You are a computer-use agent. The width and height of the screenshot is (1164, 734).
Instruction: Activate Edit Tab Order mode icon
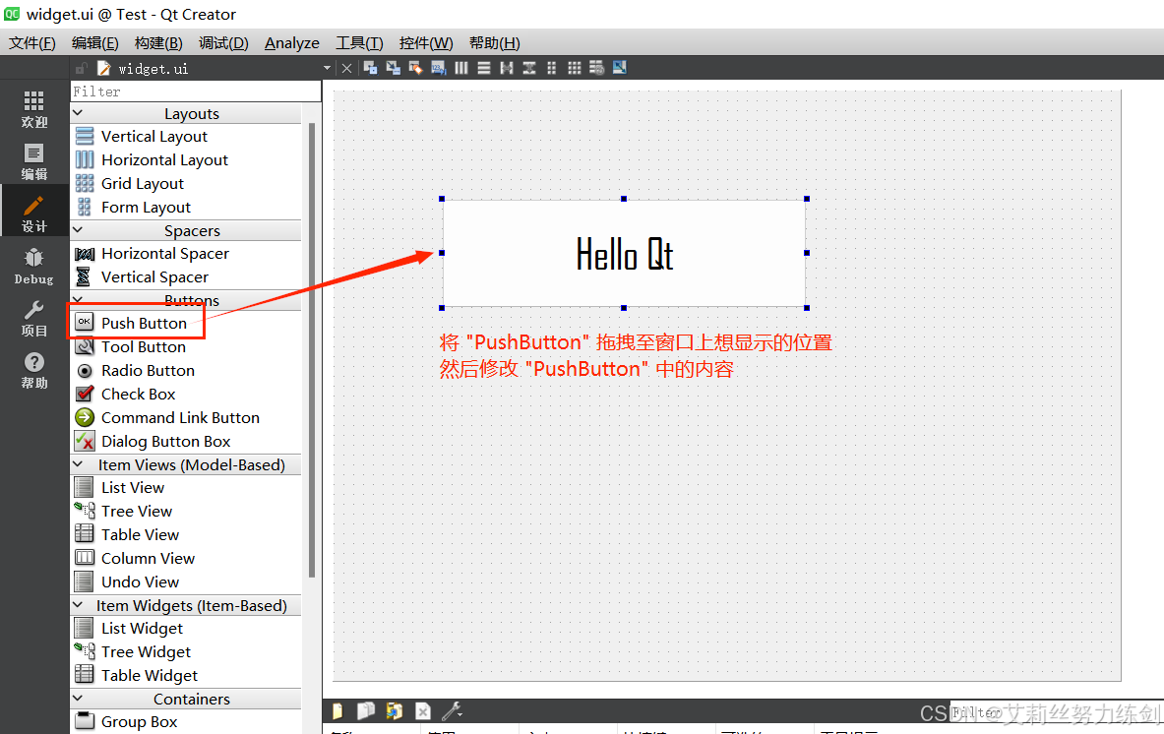pos(439,68)
